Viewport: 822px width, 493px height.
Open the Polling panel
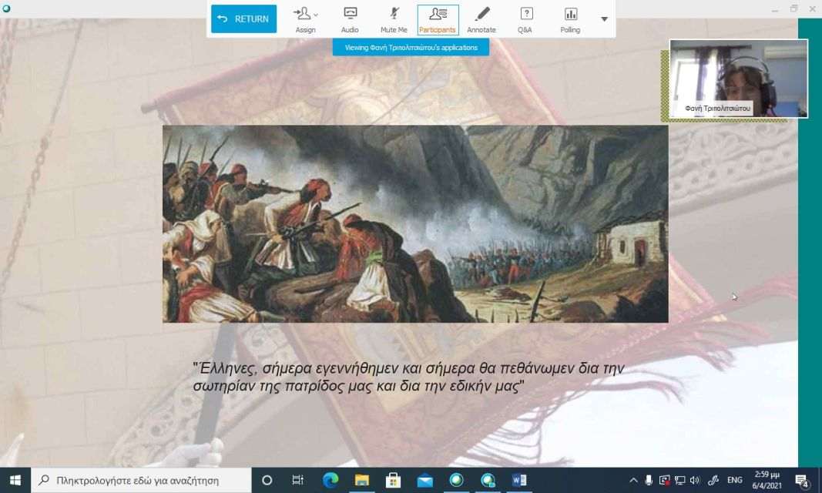pyautogui.click(x=570, y=18)
